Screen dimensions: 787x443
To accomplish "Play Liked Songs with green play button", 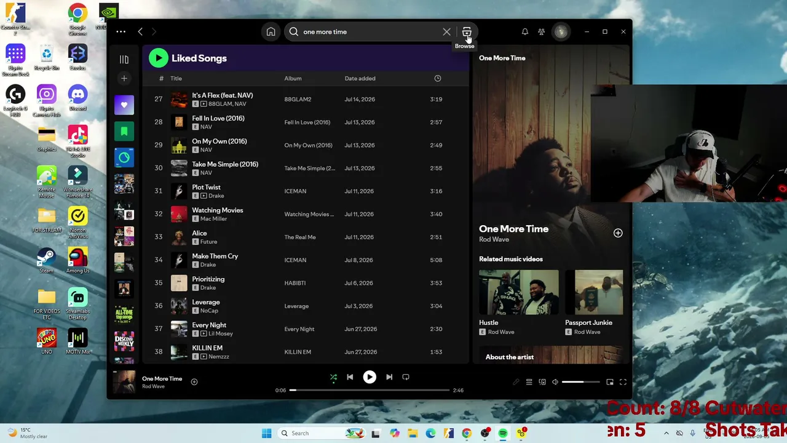I will pyautogui.click(x=158, y=58).
